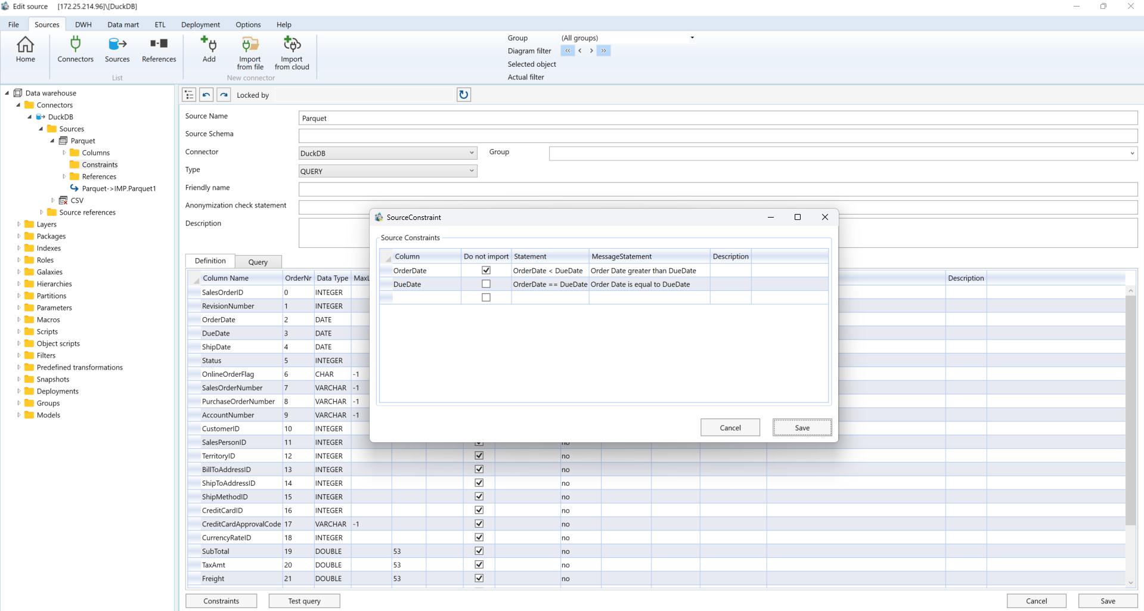
Task: Open the Home ribbon icon
Action: click(x=25, y=49)
